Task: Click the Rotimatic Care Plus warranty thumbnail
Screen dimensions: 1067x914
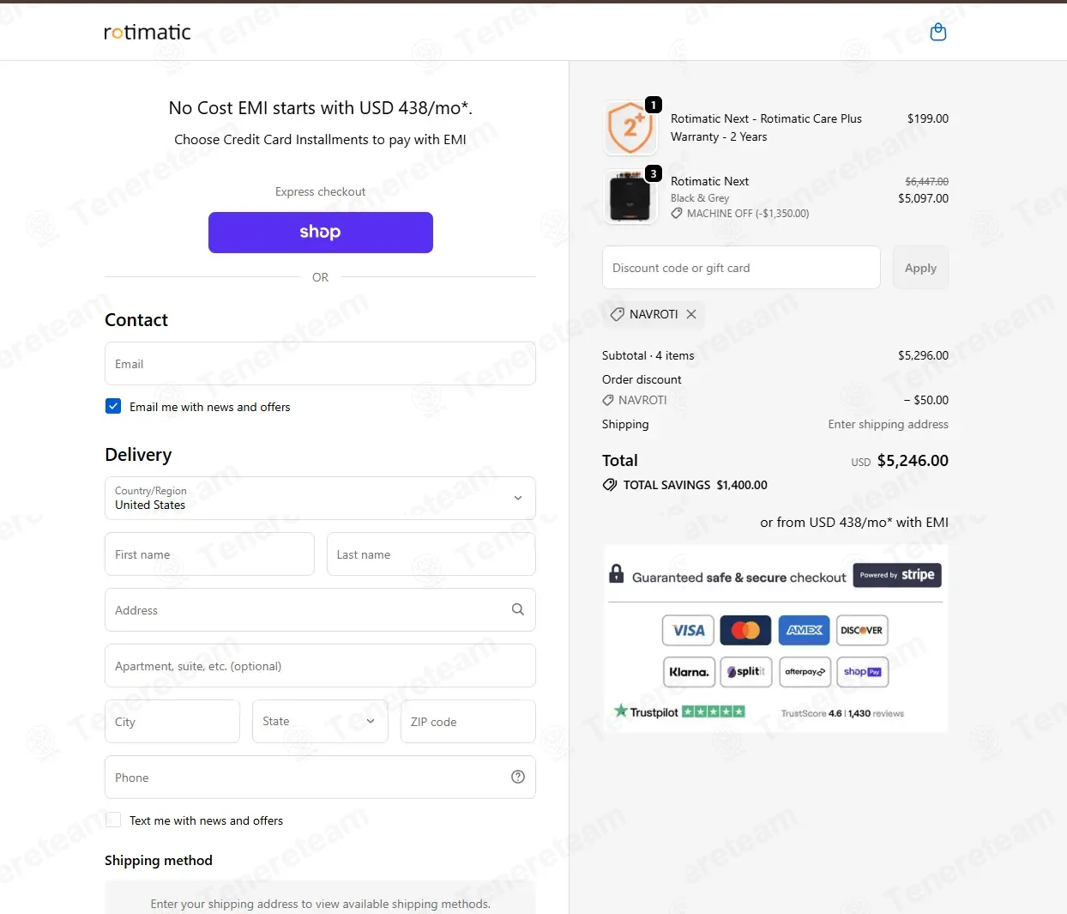Action: click(x=630, y=128)
